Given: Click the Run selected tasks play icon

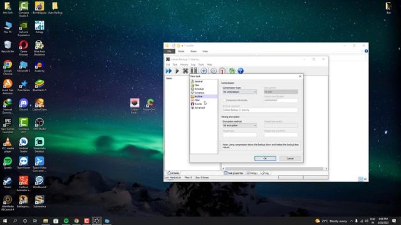Looking at the screenshot, I should [177, 71].
